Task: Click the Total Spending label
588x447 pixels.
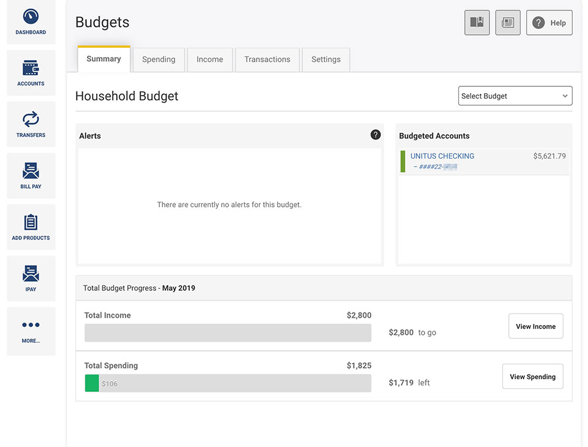Action: (111, 366)
